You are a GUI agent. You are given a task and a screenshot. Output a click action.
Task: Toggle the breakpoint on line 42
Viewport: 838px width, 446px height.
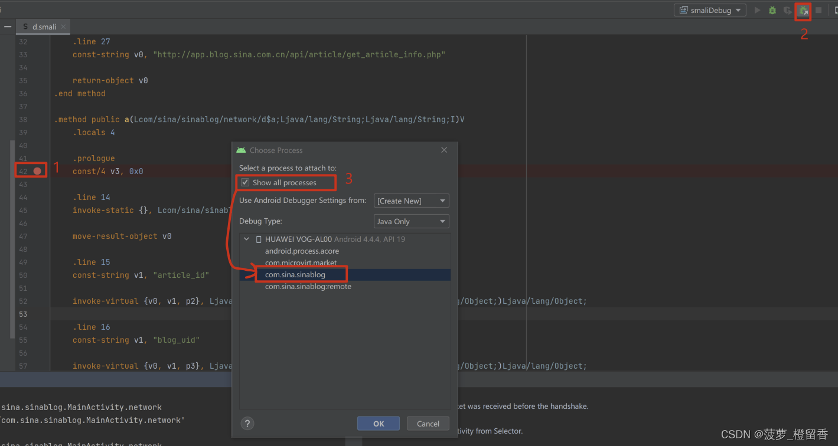[37, 171]
